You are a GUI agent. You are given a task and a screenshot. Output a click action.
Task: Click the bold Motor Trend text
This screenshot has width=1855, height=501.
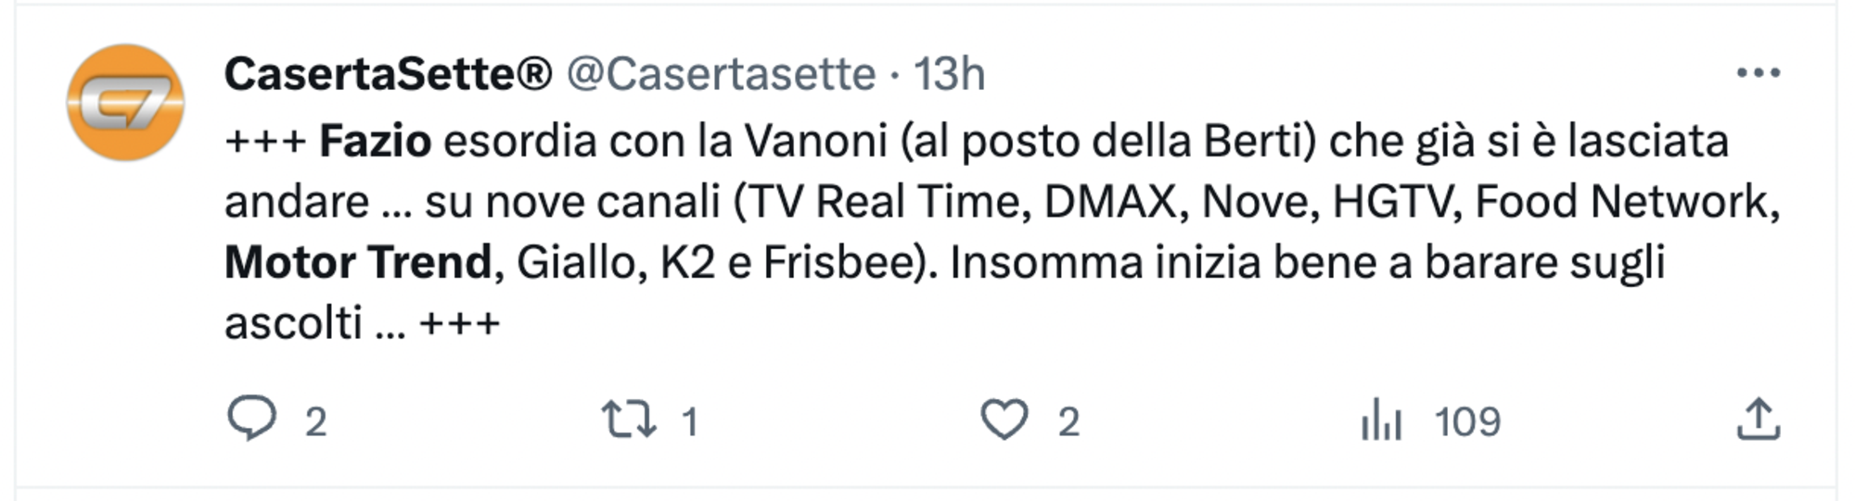(358, 263)
